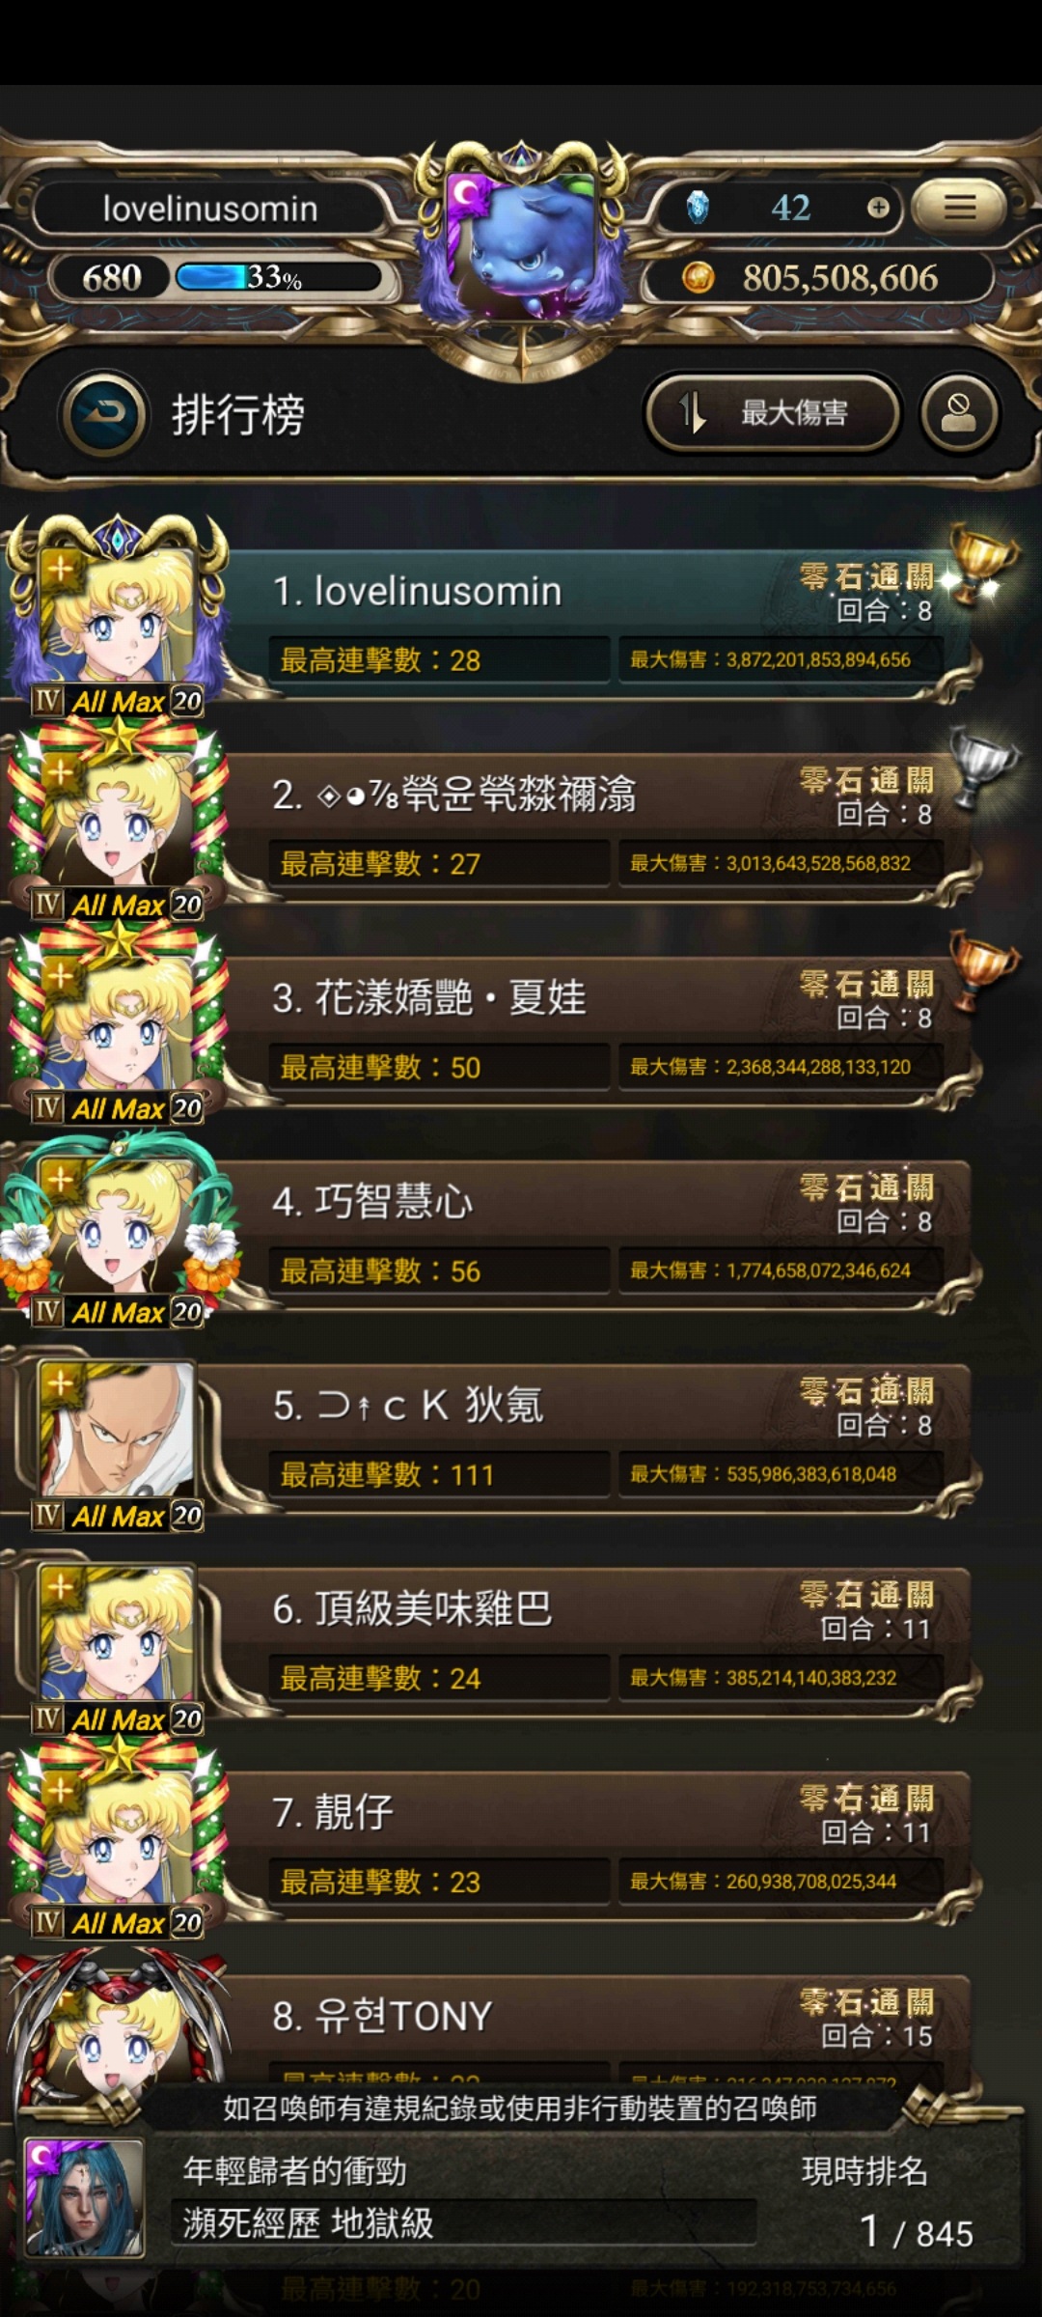Image resolution: width=1042 pixels, height=2317 pixels.
Task: Tap the silver trophy on rank 2
Action: (982, 765)
